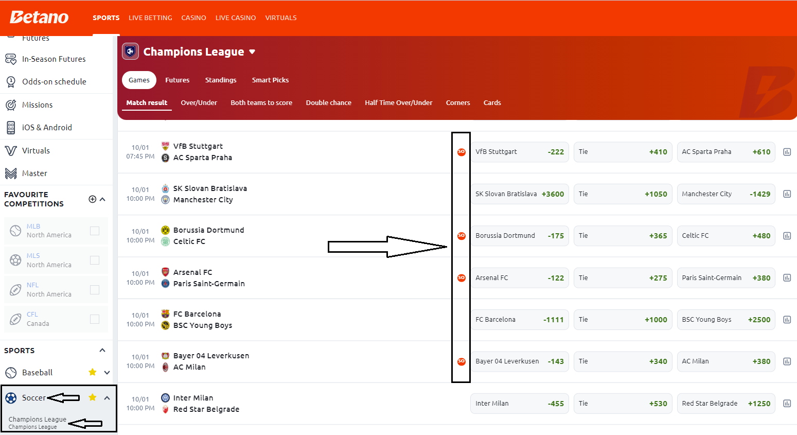This screenshot has width=797, height=435.
Task: Select the Games pill tab
Action: click(139, 80)
